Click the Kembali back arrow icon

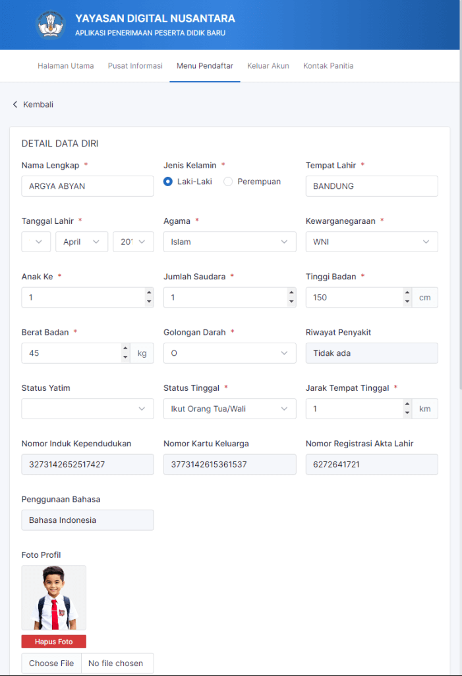[x=15, y=104]
